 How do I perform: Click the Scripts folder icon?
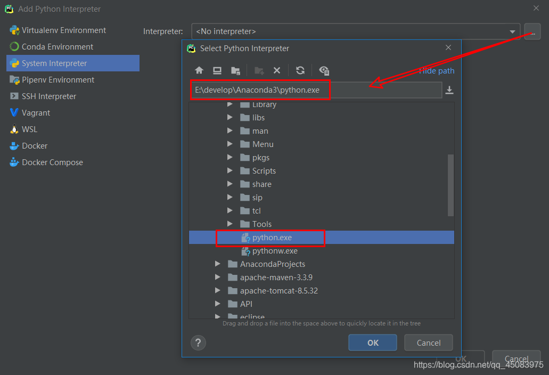pyautogui.click(x=245, y=171)
